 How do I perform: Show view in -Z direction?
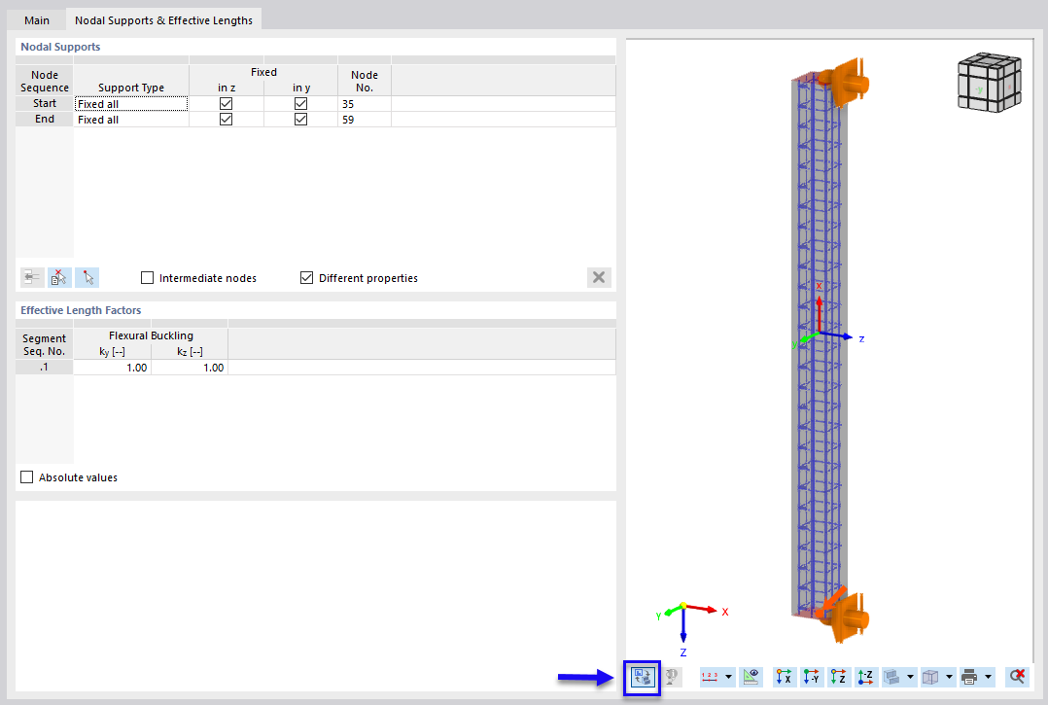coord(865,677)
